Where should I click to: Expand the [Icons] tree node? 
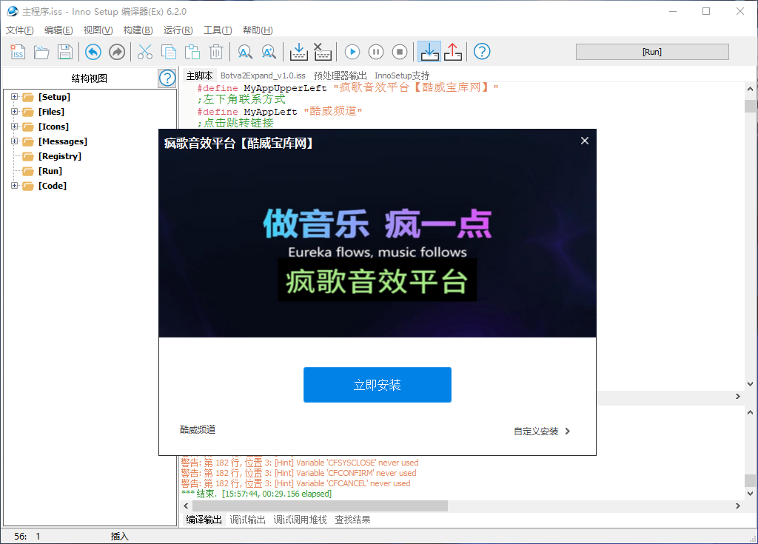coord(15,127)
